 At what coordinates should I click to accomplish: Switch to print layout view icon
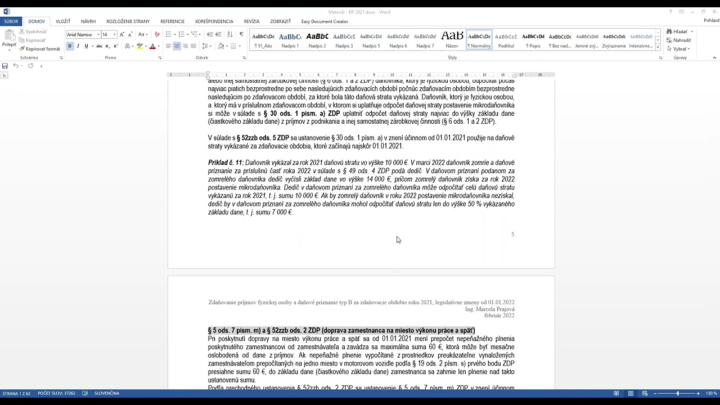[631, 393]
